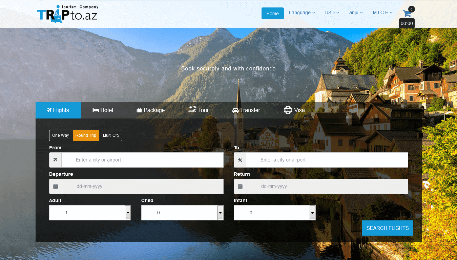The image size is (457, 260).
Task: Select One Way trip type
Action: click(61, 135)
